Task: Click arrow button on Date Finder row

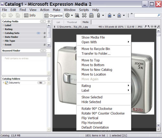Action: [x=44, y=37]
